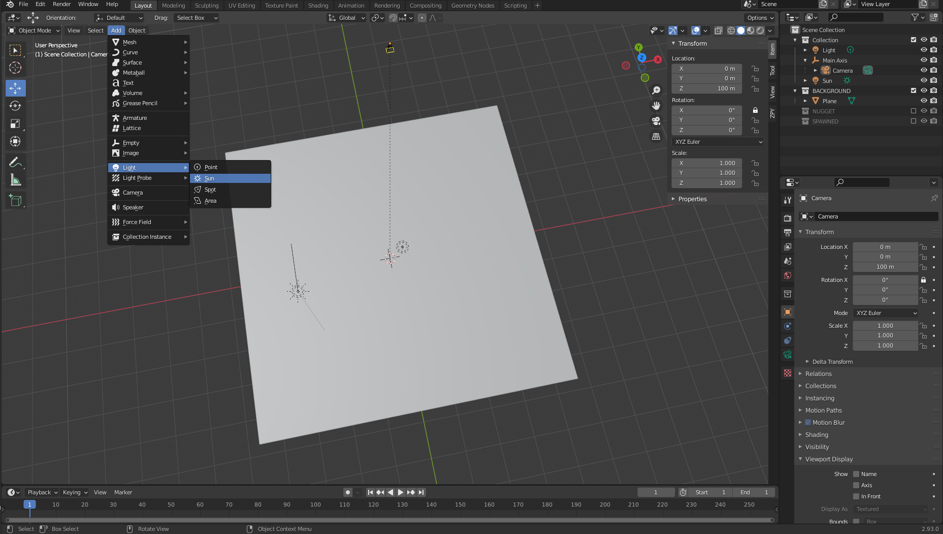This screenshot has width=943, height=534.
Task: Switch to the Shading workspace tab
Action: pos(318,6)
